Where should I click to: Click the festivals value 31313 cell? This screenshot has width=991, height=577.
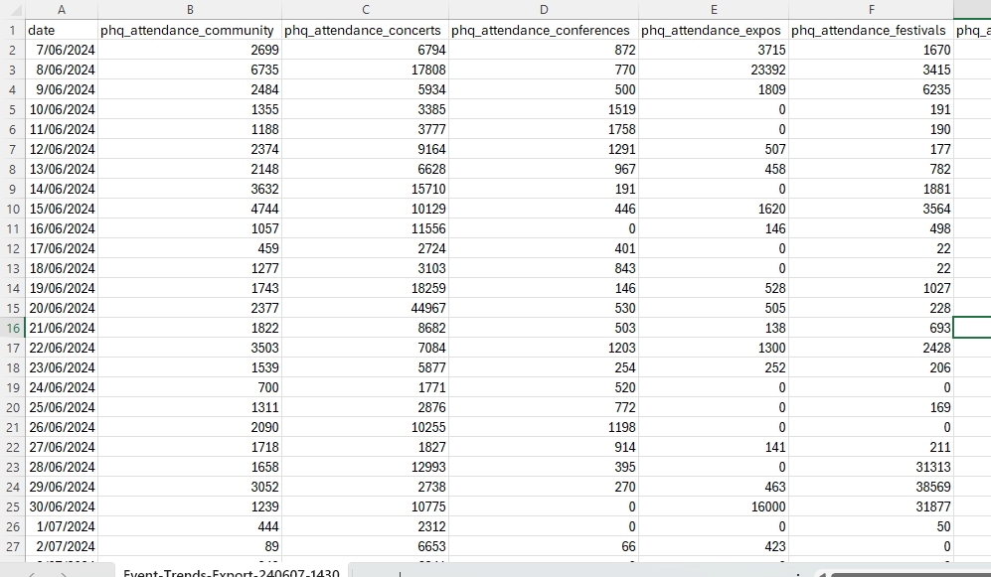871,467
